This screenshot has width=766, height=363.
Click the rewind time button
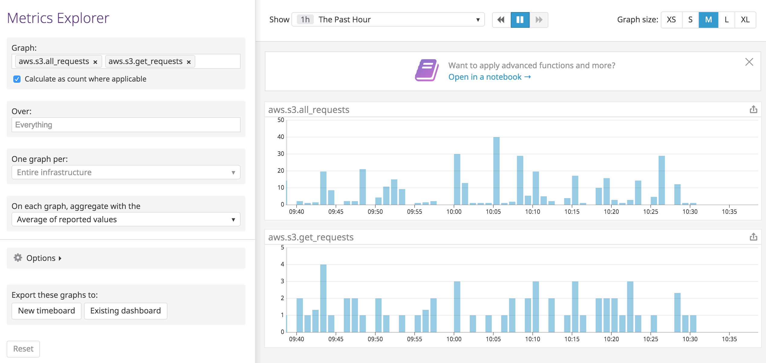(501, 20)
